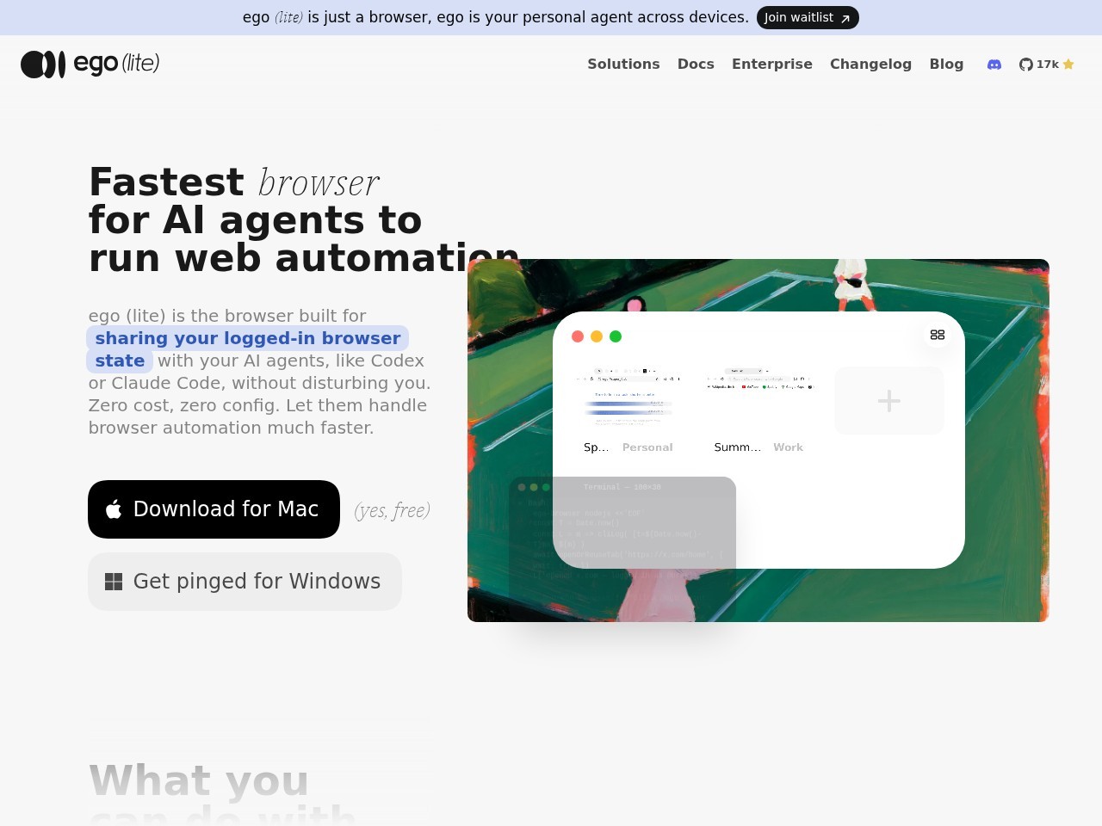Click the Join waitlist button

pos(808,17)
